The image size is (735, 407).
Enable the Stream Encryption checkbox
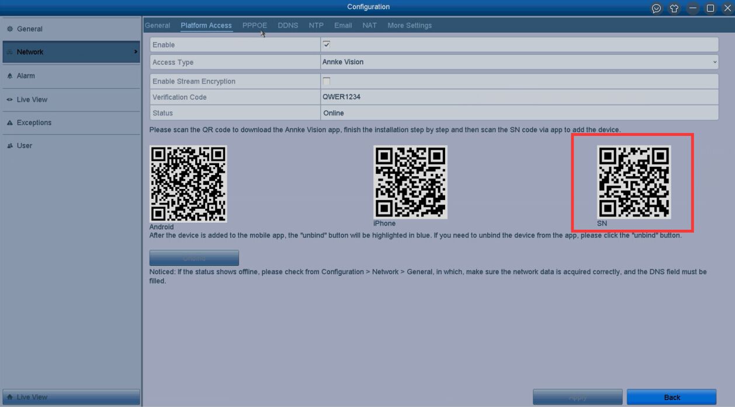pos(327,81)
